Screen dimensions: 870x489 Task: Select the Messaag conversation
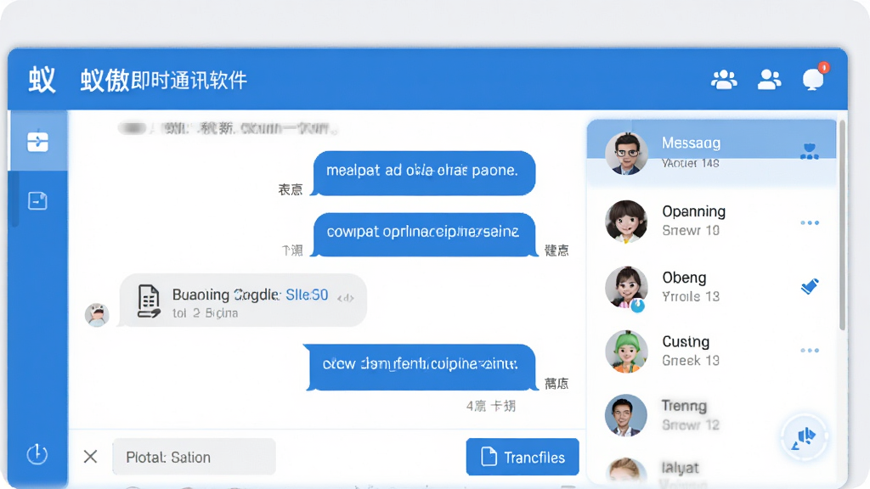[712, 154]
